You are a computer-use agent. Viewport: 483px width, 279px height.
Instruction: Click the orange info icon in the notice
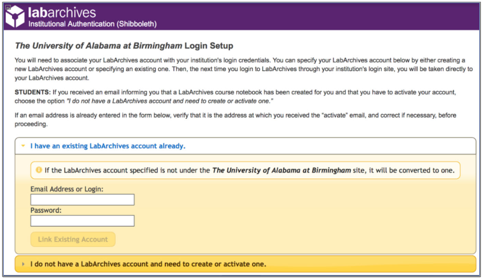(x=39, y=170)
